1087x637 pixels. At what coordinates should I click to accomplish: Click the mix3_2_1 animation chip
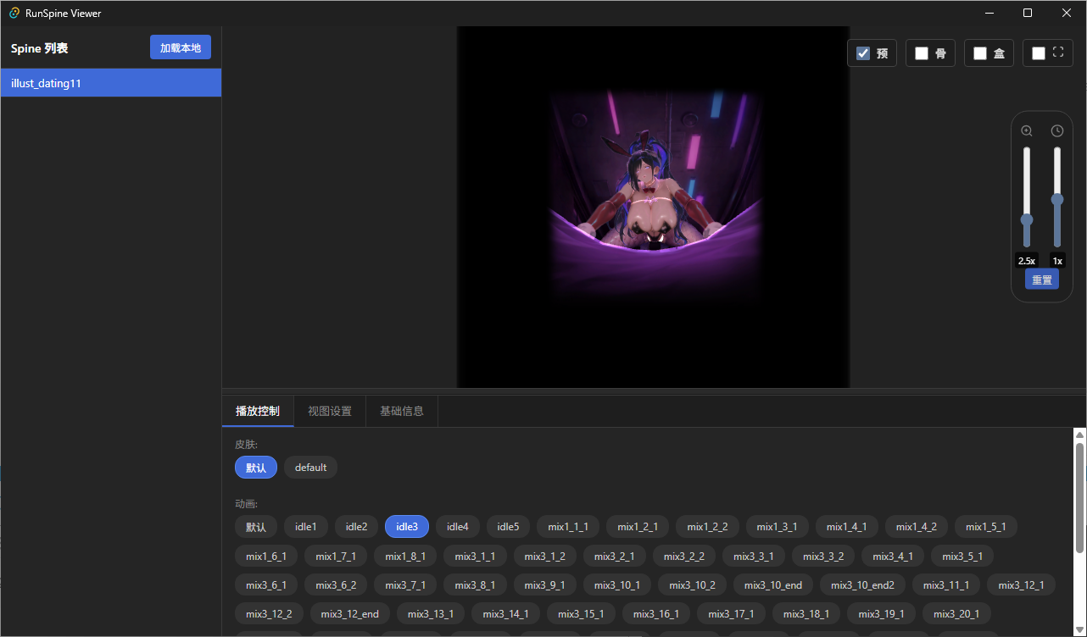pyautogui.click(x=615, y=557)
